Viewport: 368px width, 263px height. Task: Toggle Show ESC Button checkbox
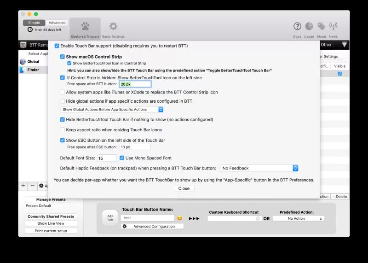pos(62,140)
